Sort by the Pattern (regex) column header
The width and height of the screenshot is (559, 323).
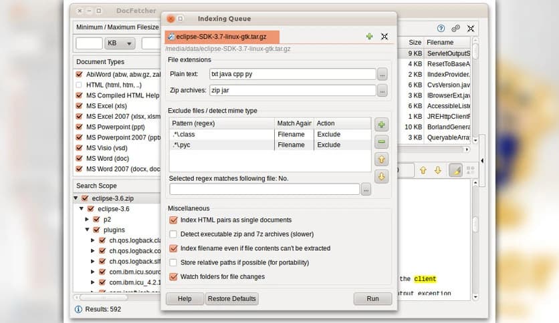(222, 123)
